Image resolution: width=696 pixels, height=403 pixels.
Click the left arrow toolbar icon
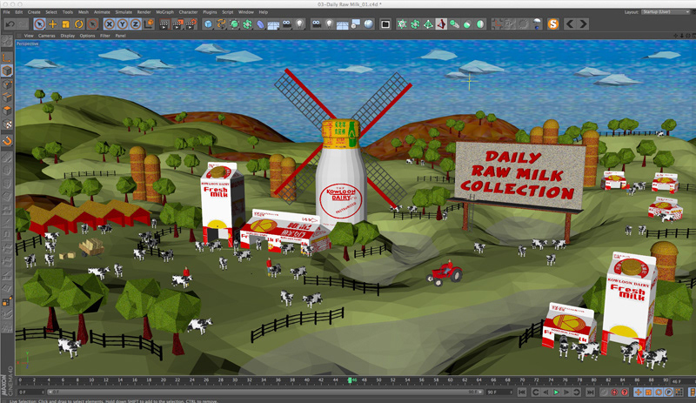[x=570, y=24]
